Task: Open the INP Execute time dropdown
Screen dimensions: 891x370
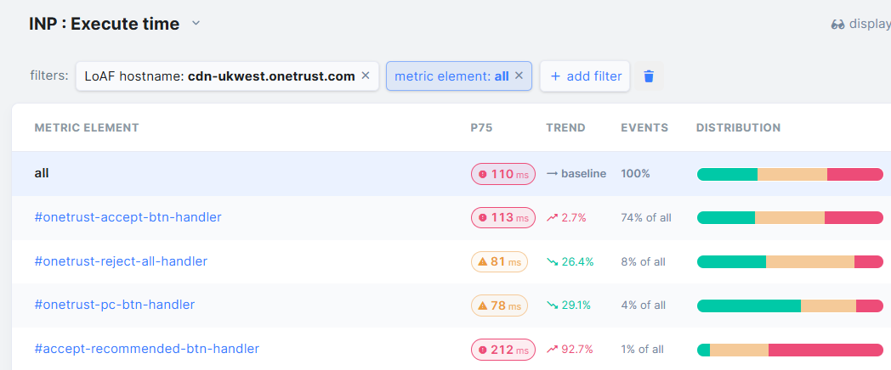Action: tap(196, 24)
